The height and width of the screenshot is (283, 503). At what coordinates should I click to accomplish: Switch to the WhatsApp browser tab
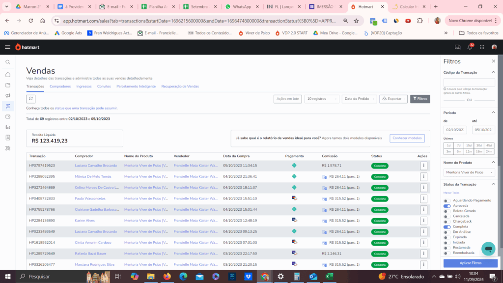[242, 6]
